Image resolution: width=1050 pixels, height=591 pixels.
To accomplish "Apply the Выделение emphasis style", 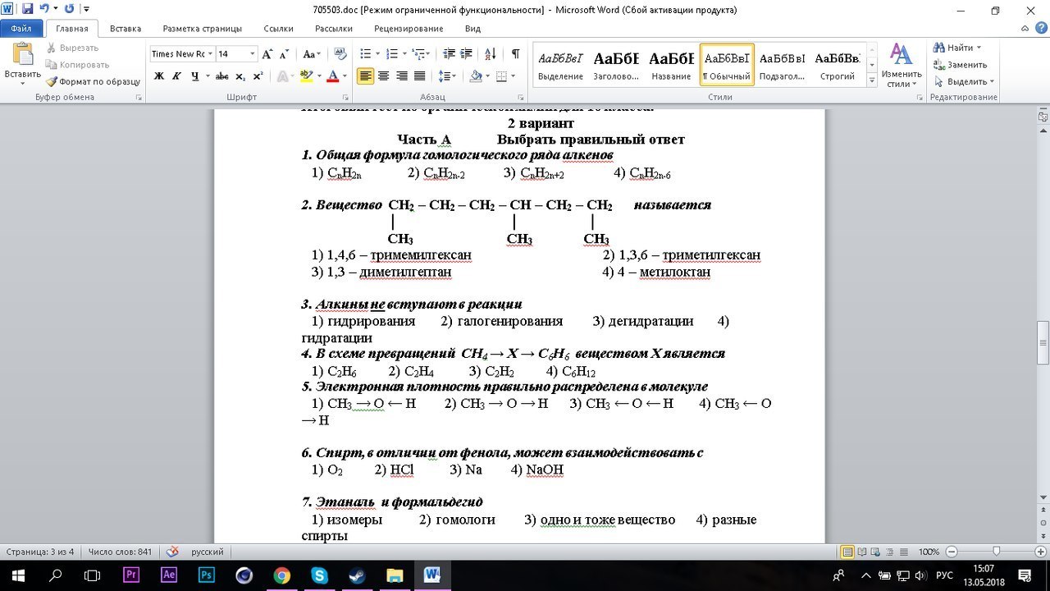I will coord(560,65).
